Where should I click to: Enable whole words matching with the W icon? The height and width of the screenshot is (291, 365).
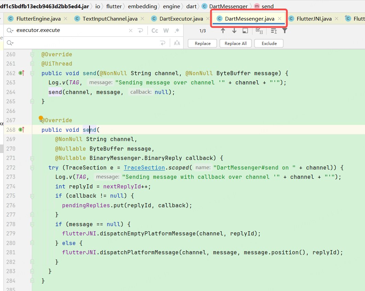tap(166, 30)
